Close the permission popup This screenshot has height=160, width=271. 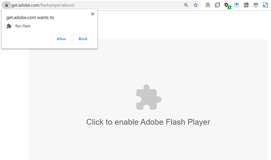pyautogui.click(x=92, y=14)
